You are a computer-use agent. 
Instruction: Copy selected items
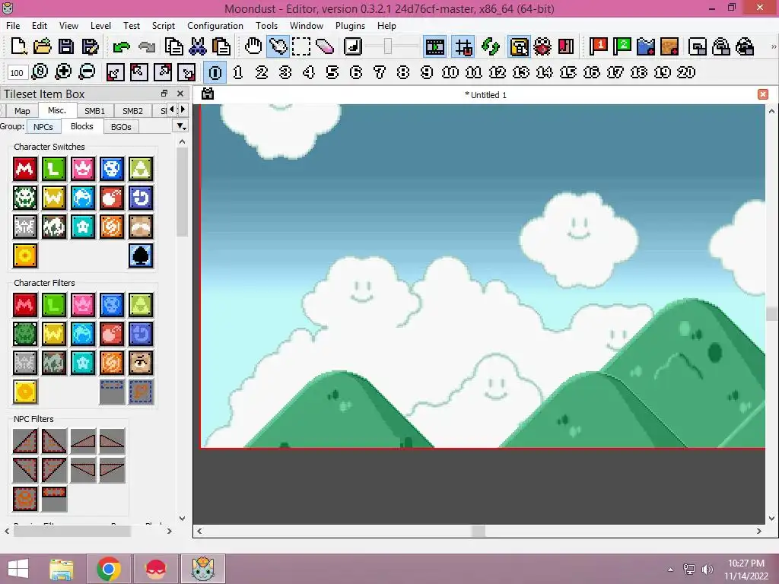[174, 46]
